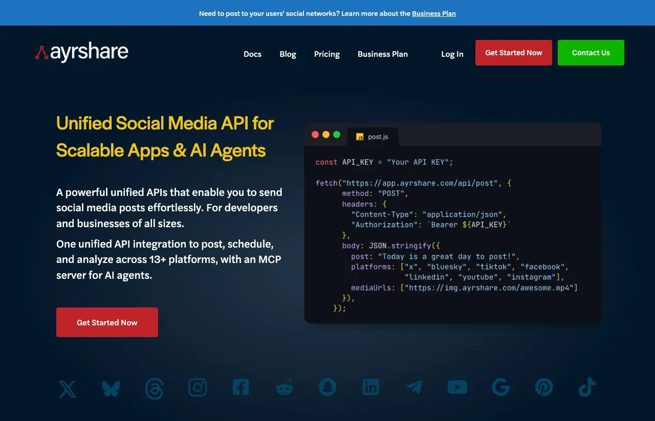Click the green Contact Us button
The height and width of the screenshot is (421, 655).
(591, 53)
